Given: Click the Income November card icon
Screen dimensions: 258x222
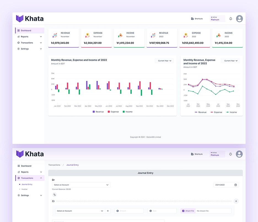Looking at the screenshot, I should [120, 35].
